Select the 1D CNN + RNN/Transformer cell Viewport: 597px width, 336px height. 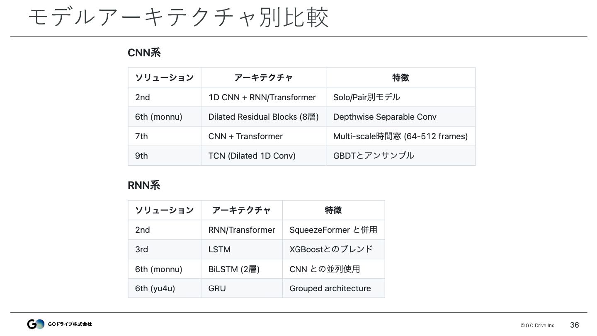tap(262, 97)
